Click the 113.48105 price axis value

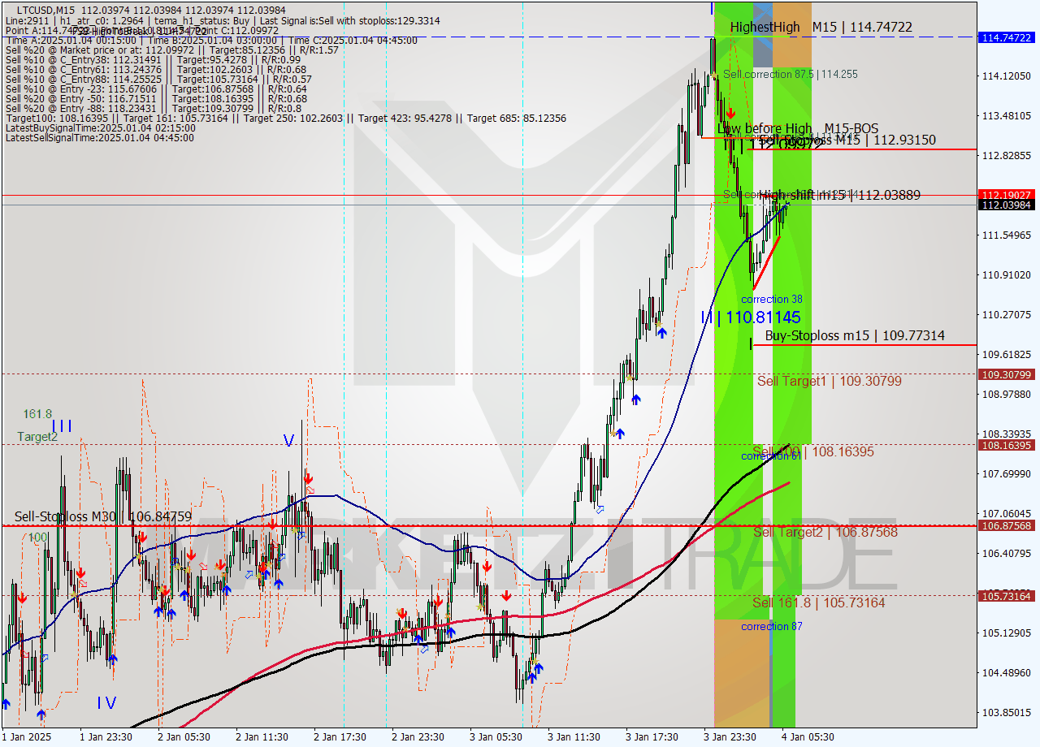(1007, 115)
